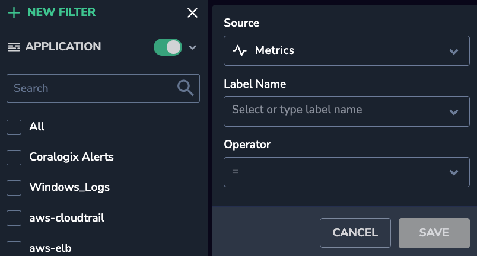Click the Metrics pulse icon in Source
477x256 pixels.
[240, 50]
